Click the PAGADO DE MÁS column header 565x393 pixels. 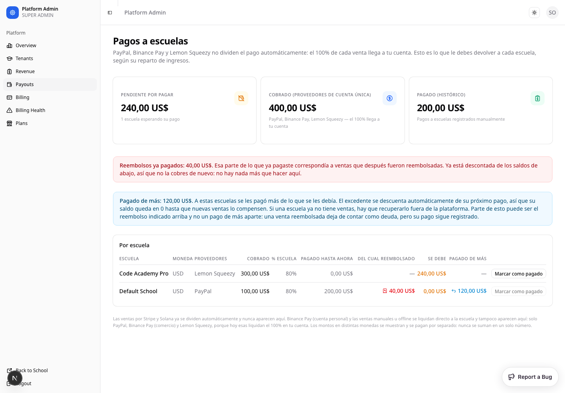pyautogui.click(x=468, y=259)
